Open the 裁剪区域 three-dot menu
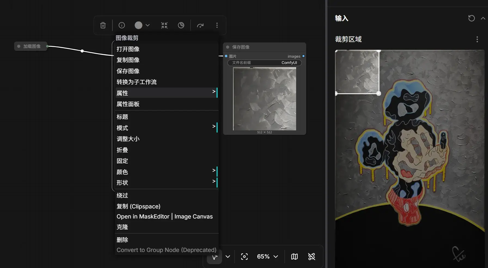Viewport: 488px width, 268px height. (477, 39)
